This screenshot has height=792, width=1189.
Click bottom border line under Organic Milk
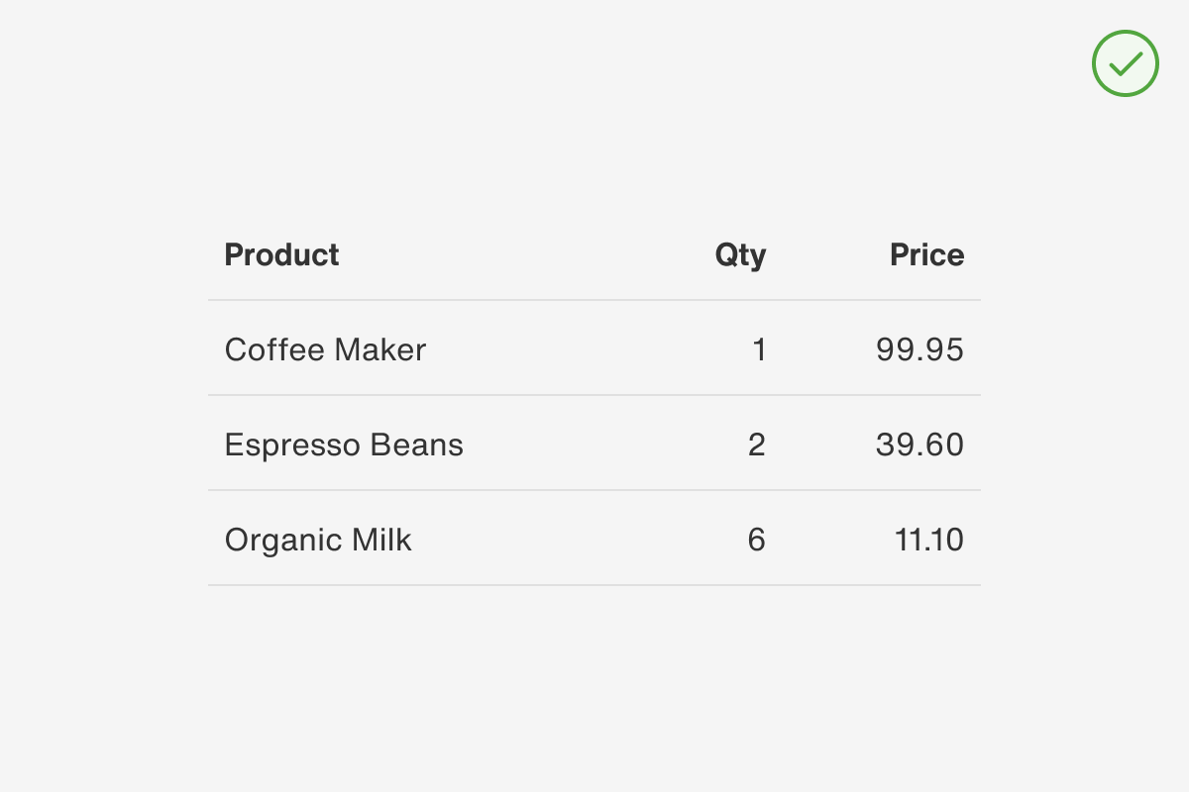tap(594, 585)
